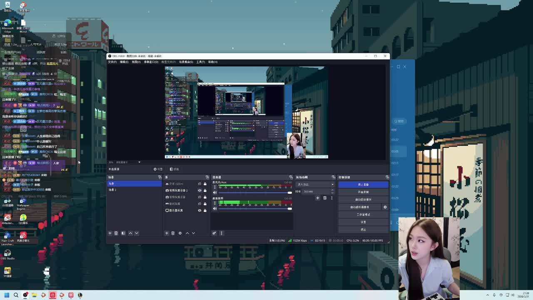Screen dimensions: 533x300
Task: Hide the Display Capture source
Action: (199, 210)
